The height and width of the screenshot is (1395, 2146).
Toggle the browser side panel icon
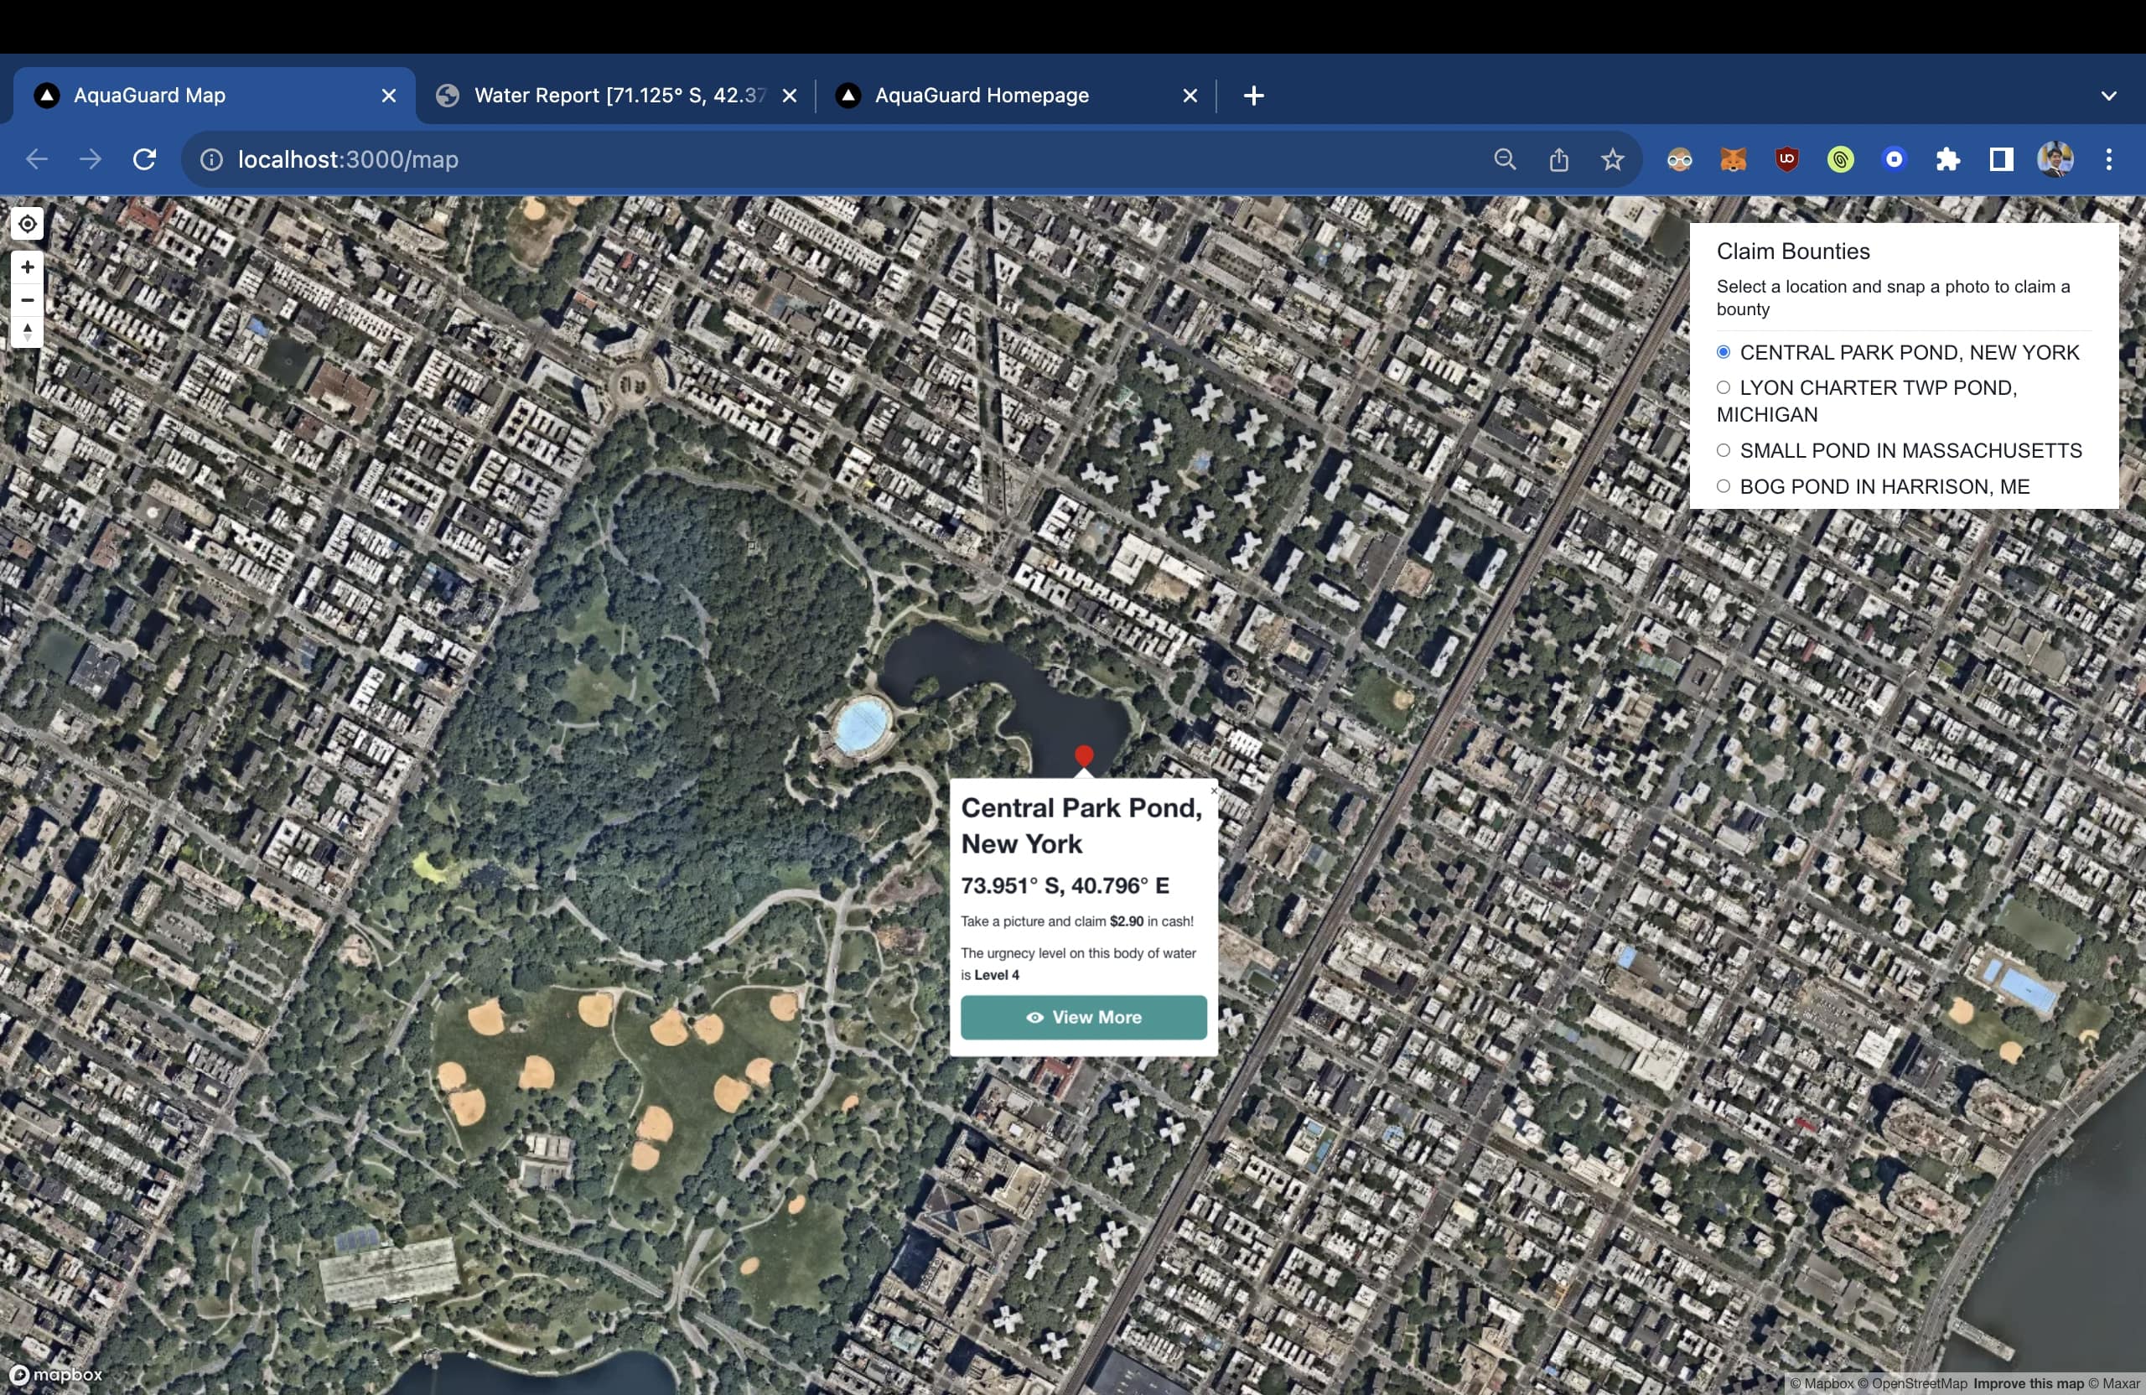2002,159
